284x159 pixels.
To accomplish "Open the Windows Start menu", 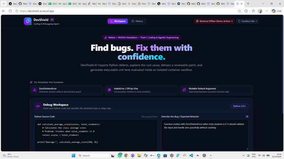I will click(73, 155).
